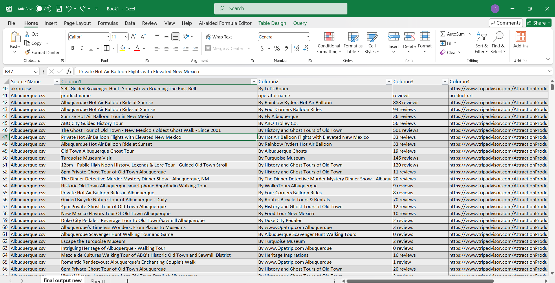Image resolution: width=555 pixels, height=283 pixels.
Task: Click Decrease Indent icon
Action: 186,48
